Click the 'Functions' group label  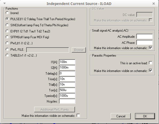click(x=12, y=8)
